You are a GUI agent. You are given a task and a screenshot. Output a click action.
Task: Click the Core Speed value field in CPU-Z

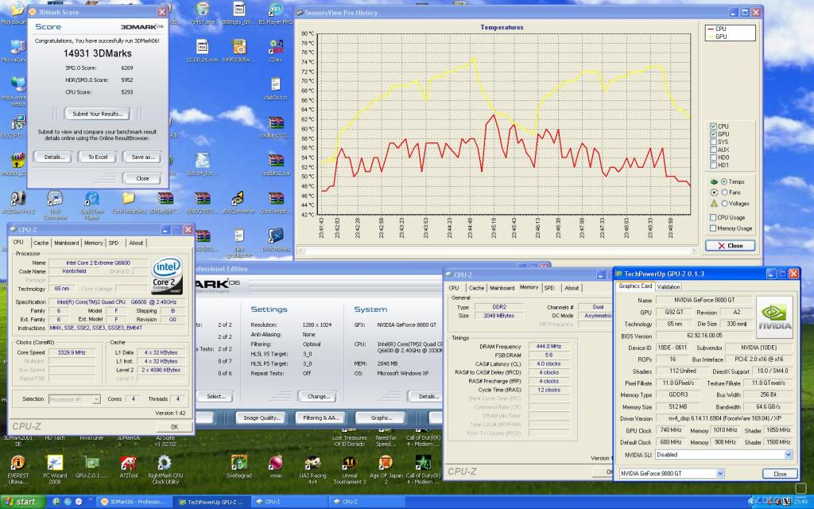[72, 352]
